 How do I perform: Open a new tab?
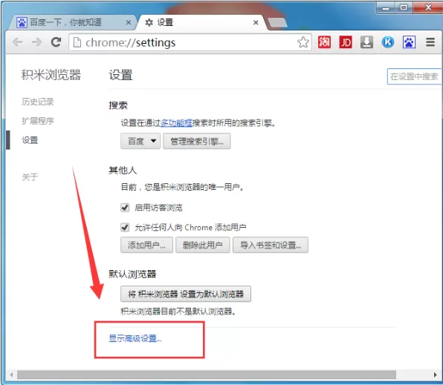(x=277, y=23)
